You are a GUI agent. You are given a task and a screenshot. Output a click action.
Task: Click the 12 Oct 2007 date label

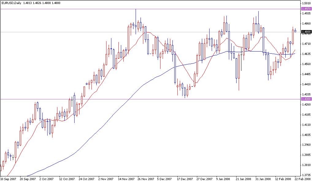tap(67, 179)
